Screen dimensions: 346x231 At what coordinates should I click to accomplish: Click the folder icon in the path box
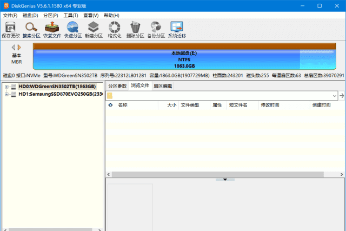(x=110, y=96)
